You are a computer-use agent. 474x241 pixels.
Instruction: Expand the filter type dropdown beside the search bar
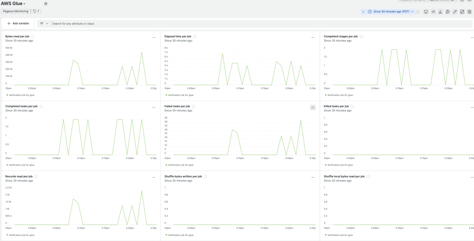(43, 24)
